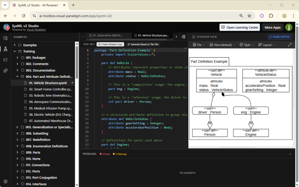Open 07. Automated Warehouse file
Screen dimensions: 299x187
[51, 121]
